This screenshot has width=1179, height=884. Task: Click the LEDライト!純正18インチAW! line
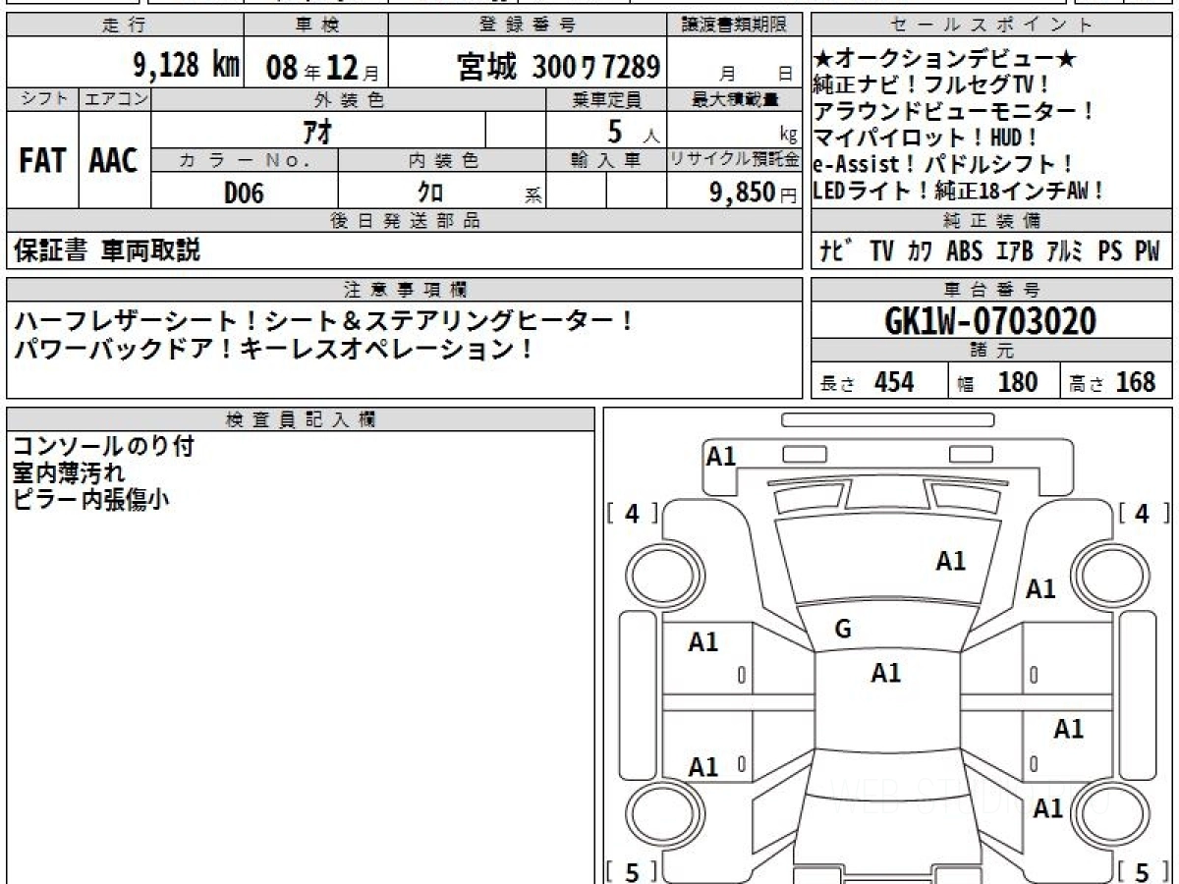tap(959, 192)
